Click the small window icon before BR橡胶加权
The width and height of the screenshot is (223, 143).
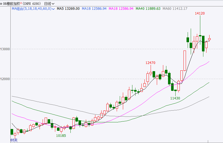(1, 4)
